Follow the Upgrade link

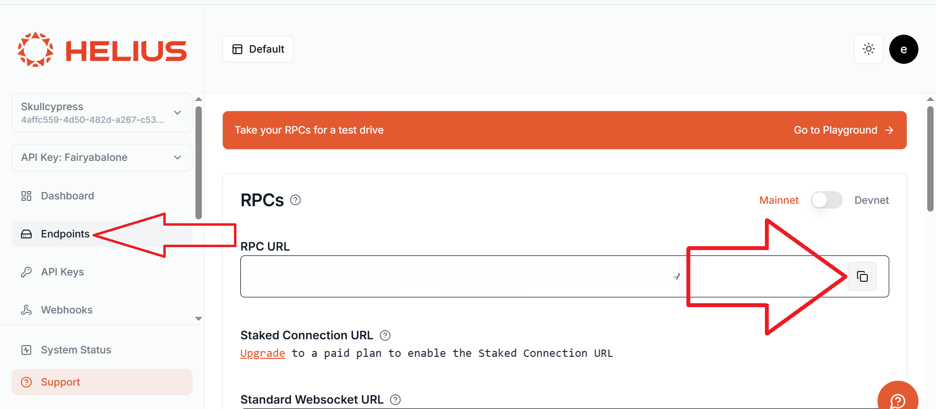tap(262, 353)
